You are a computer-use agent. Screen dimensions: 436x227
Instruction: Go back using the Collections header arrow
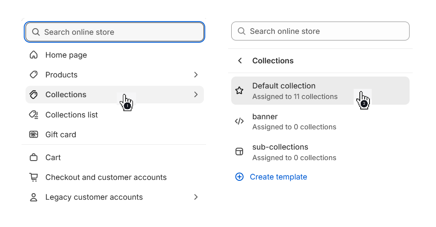click(x=240, y=61)
